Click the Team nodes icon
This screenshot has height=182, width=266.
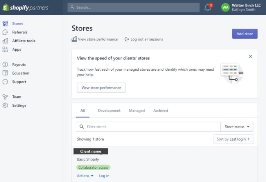click(5, 97)
